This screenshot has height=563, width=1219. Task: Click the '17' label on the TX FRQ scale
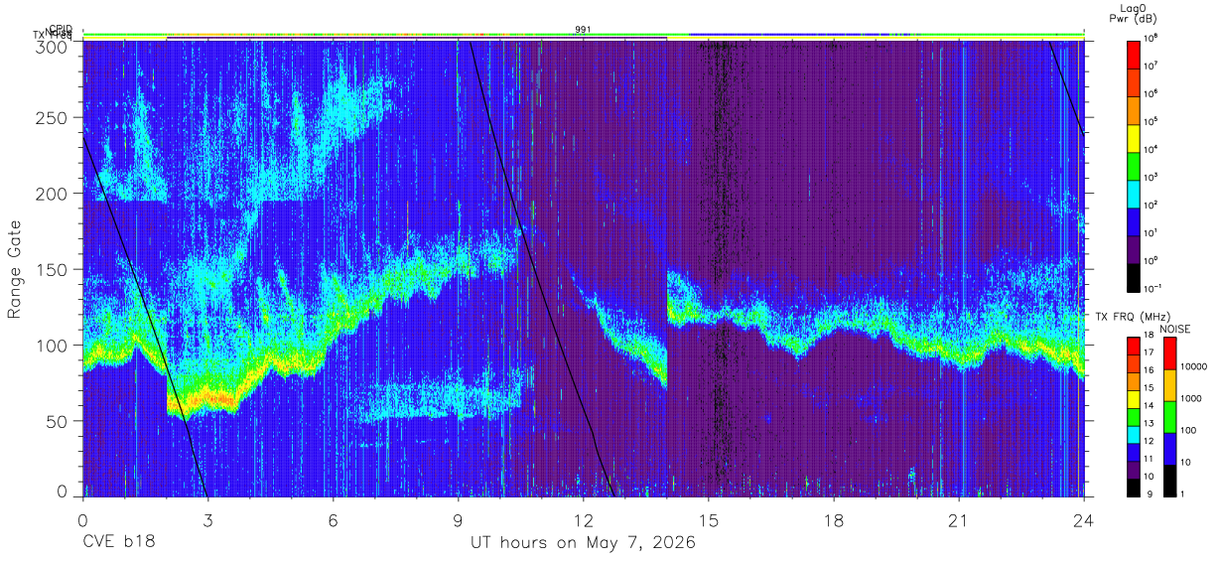(1150, 353)
